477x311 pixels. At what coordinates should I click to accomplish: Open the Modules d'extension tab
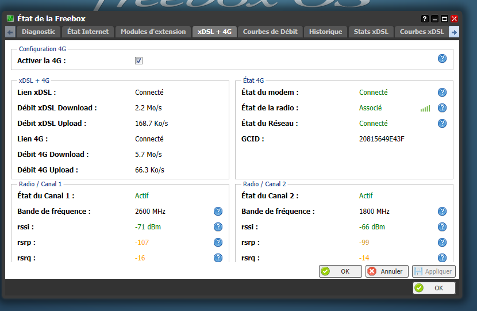pos(153,32)
